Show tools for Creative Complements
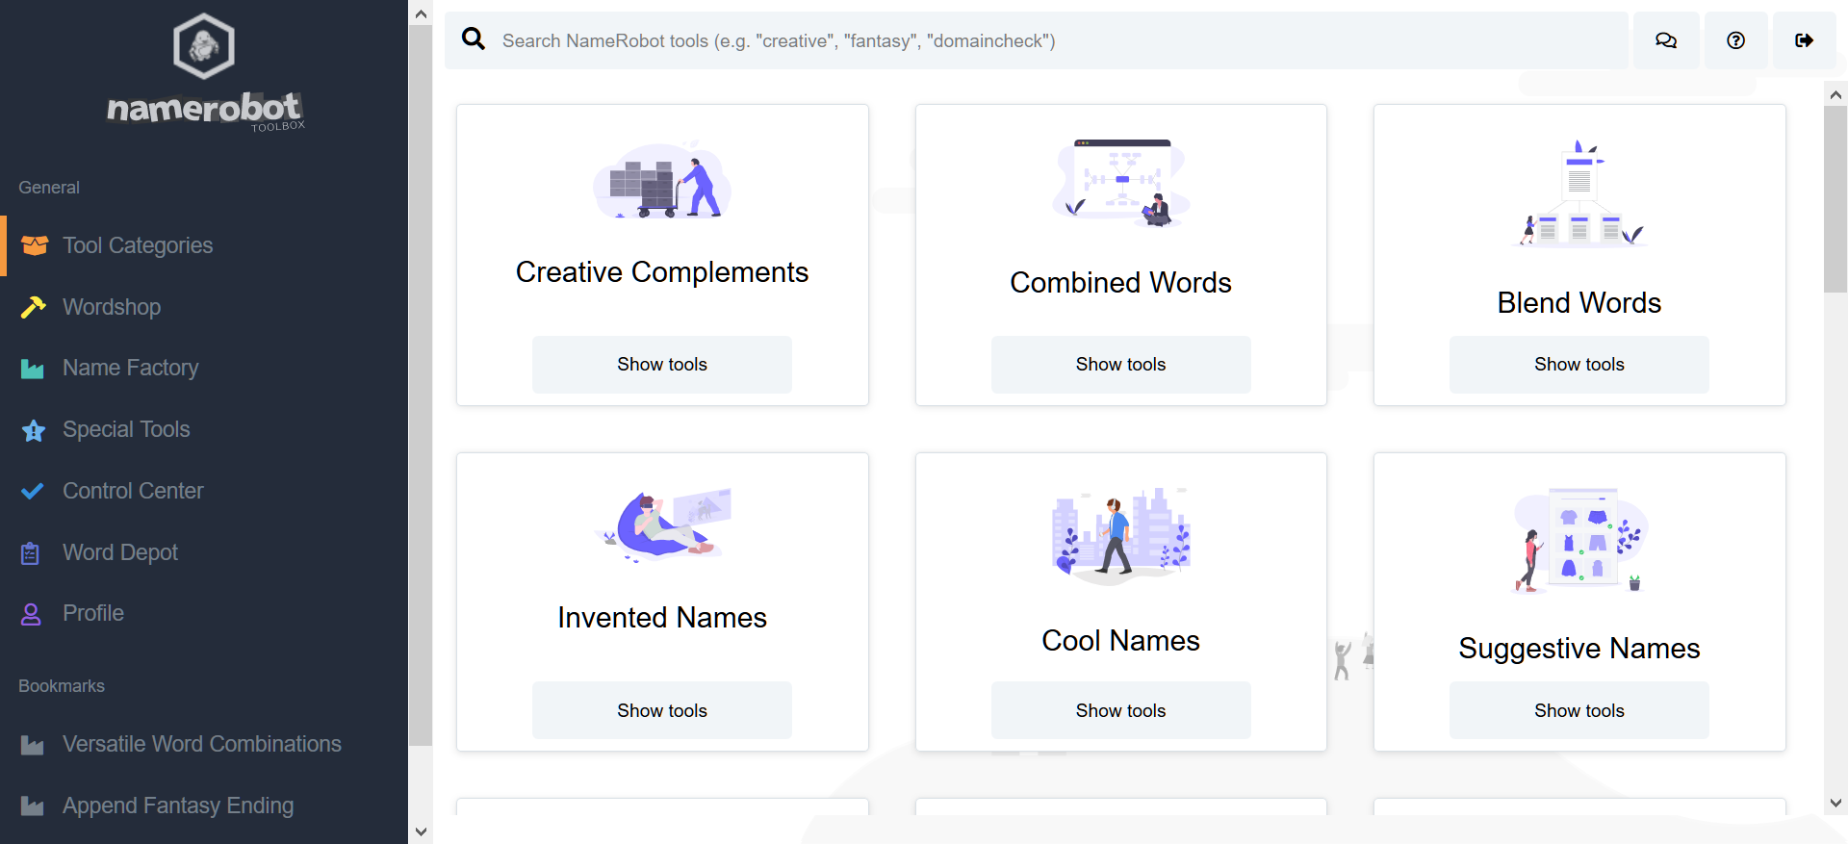Screen dimensions: 1848x844 point(662,365)
